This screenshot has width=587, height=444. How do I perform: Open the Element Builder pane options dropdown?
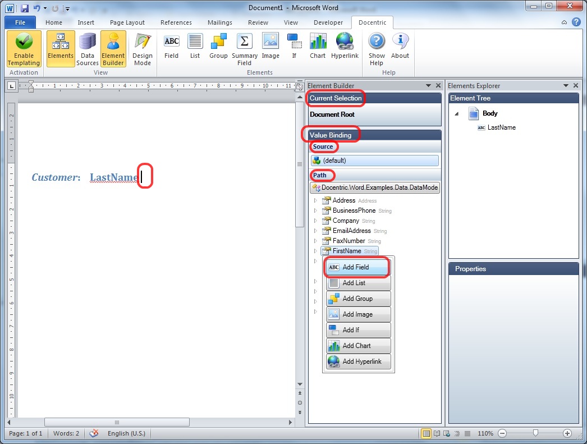coord(428,86)
